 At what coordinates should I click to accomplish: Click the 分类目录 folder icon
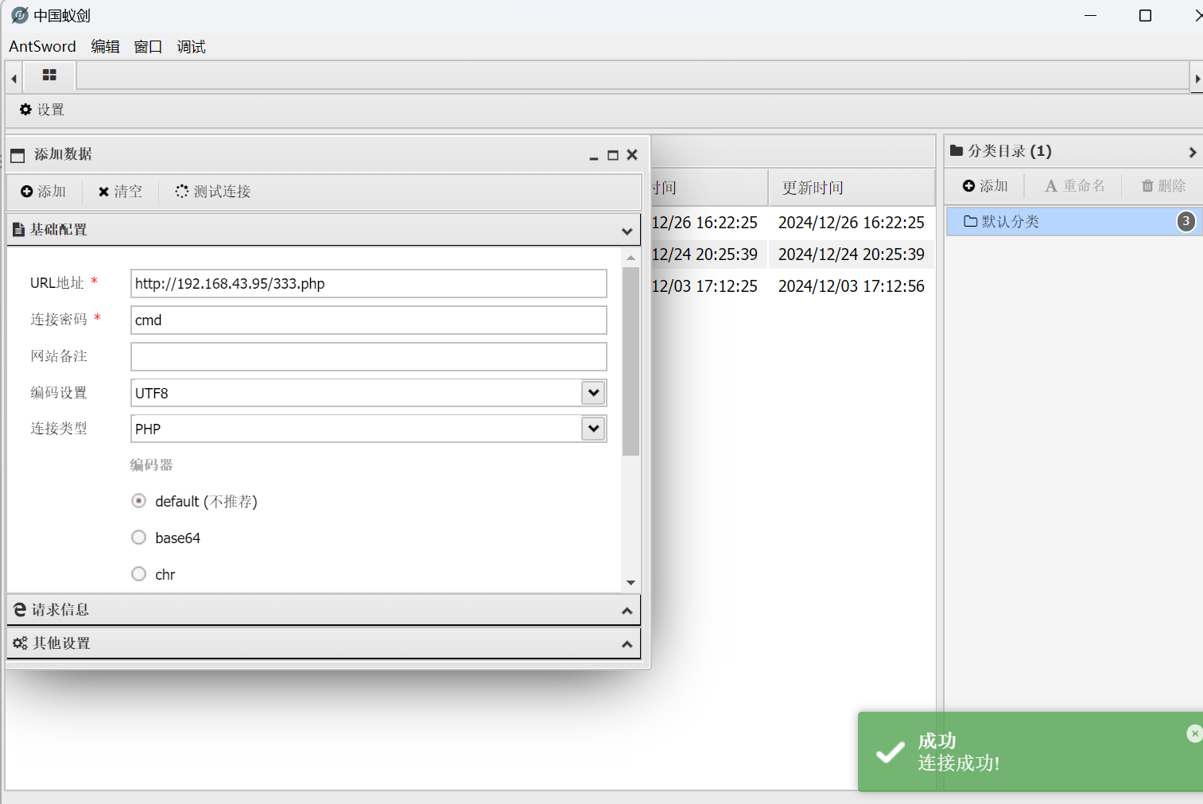tap(957, 150)
